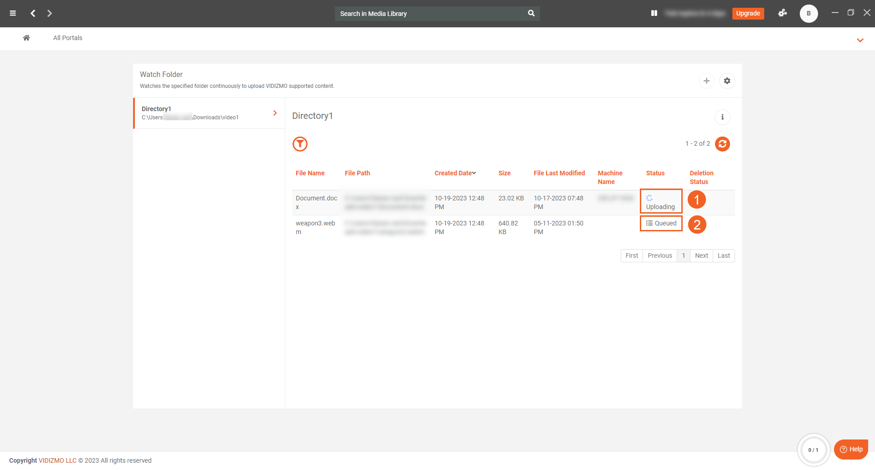875x470 pixels.
Task: Expand the red chevron dropdown
Action: pyautogui.click(x=860, y=40)
